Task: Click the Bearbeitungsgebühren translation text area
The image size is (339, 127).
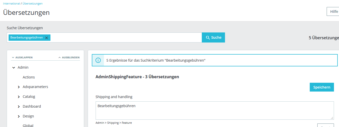Action: point(214,110)
